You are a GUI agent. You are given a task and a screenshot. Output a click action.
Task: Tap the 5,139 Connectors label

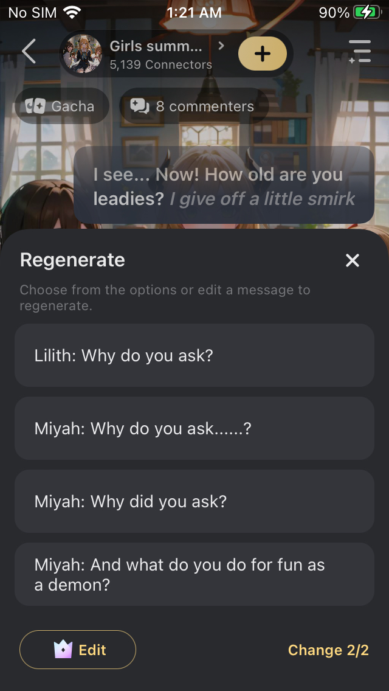click(161, 64)
